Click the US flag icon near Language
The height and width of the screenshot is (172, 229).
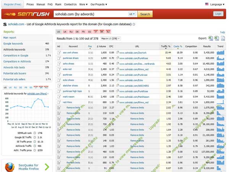click(x=206, y=4)
